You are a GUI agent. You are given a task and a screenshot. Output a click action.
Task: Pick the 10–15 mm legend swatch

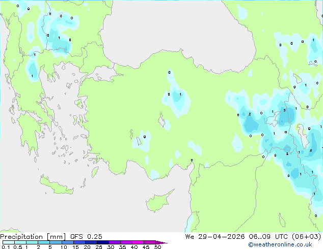67,242
